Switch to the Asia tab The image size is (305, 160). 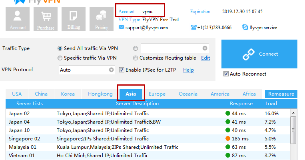pos(131,94)
